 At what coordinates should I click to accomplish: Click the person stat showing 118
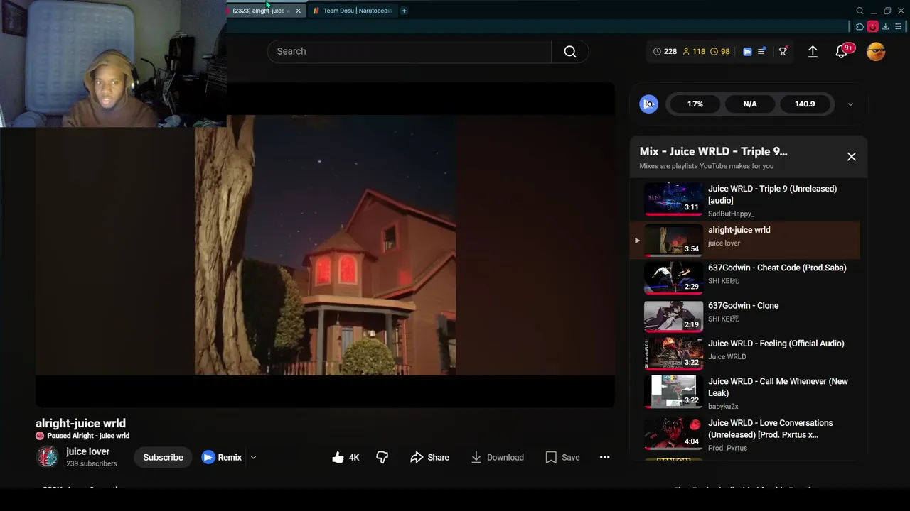point(694,51)
